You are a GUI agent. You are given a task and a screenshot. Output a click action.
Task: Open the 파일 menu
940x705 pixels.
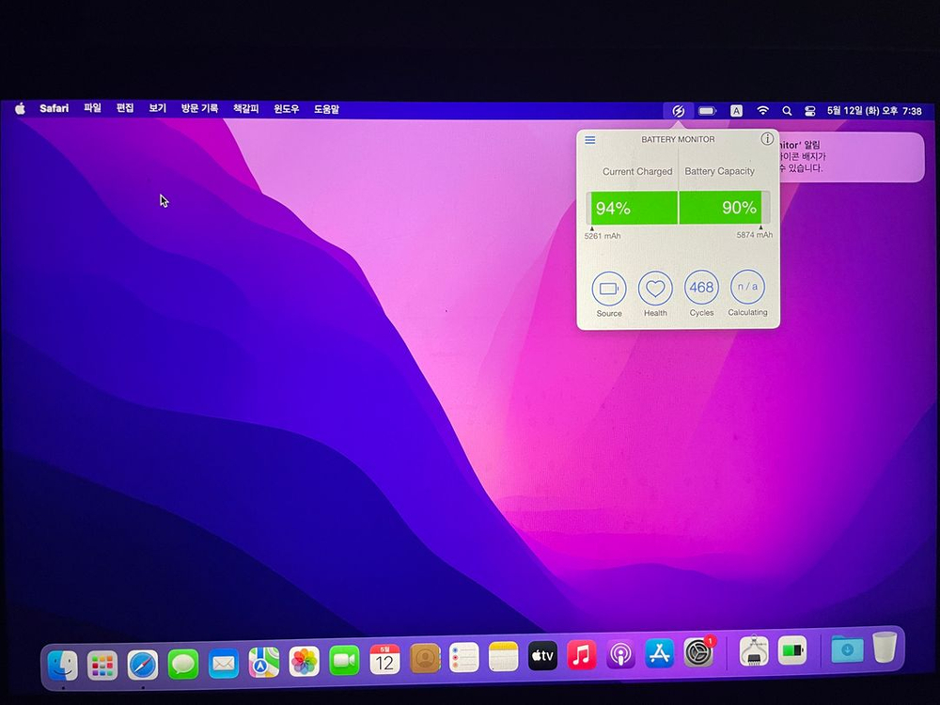pos(92,108)
